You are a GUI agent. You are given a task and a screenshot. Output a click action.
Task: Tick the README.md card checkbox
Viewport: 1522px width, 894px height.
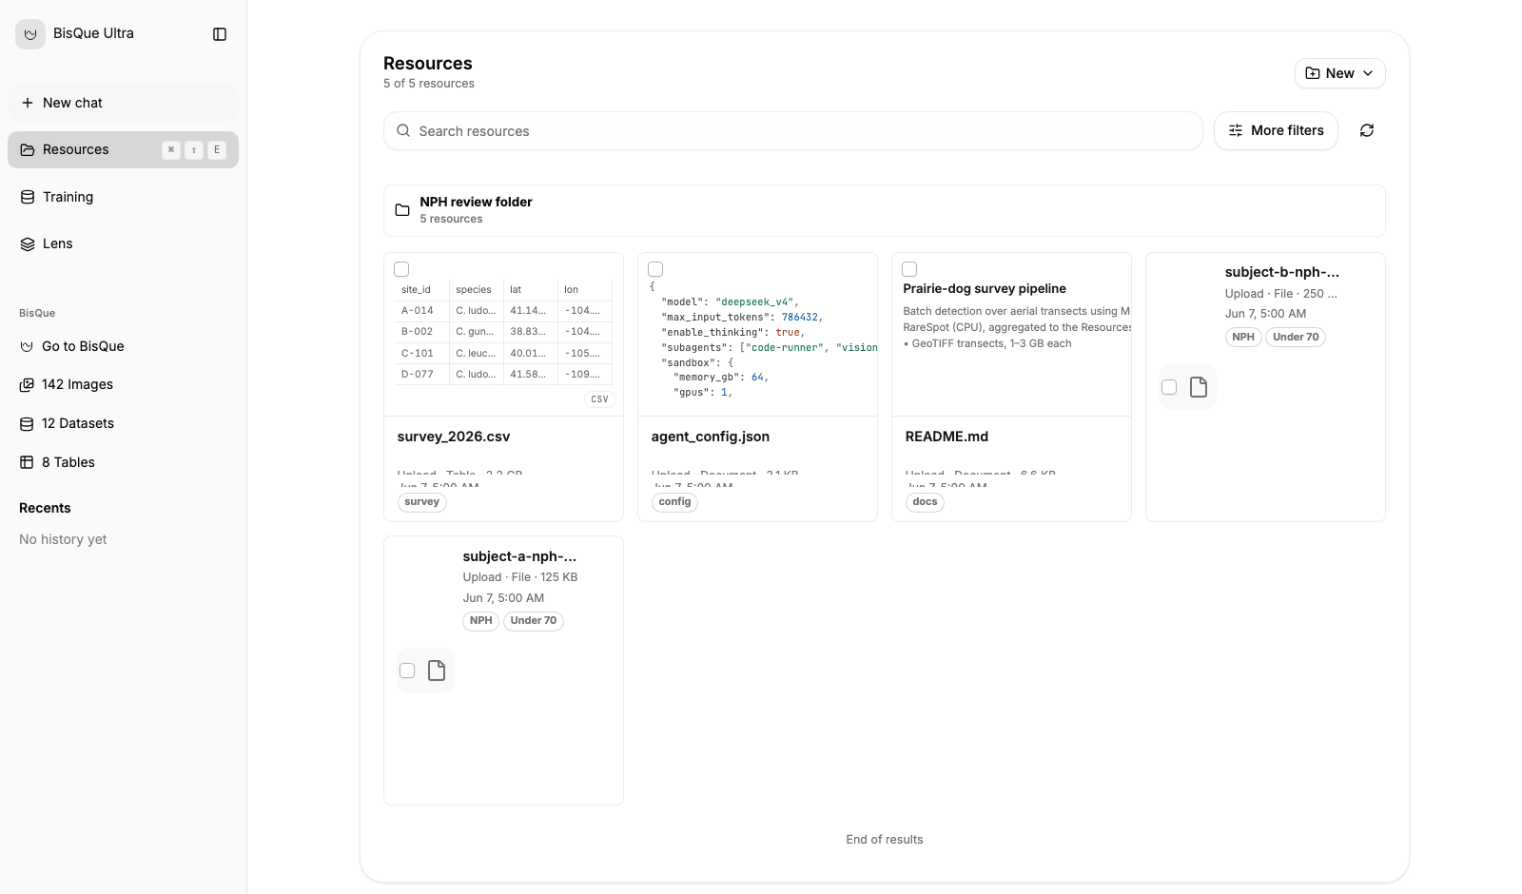tap(909, 269)
